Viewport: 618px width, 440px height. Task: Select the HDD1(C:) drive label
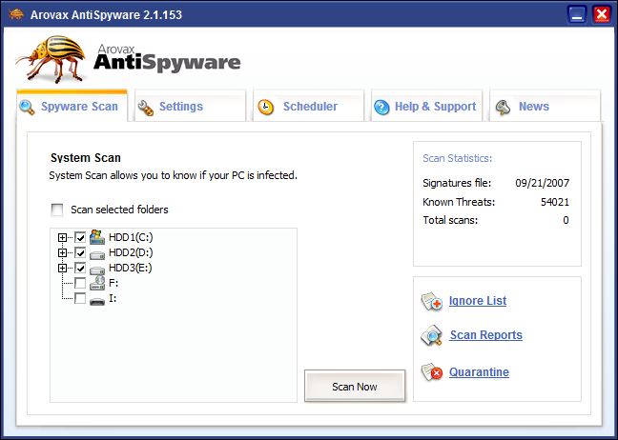tap(131, 237)
